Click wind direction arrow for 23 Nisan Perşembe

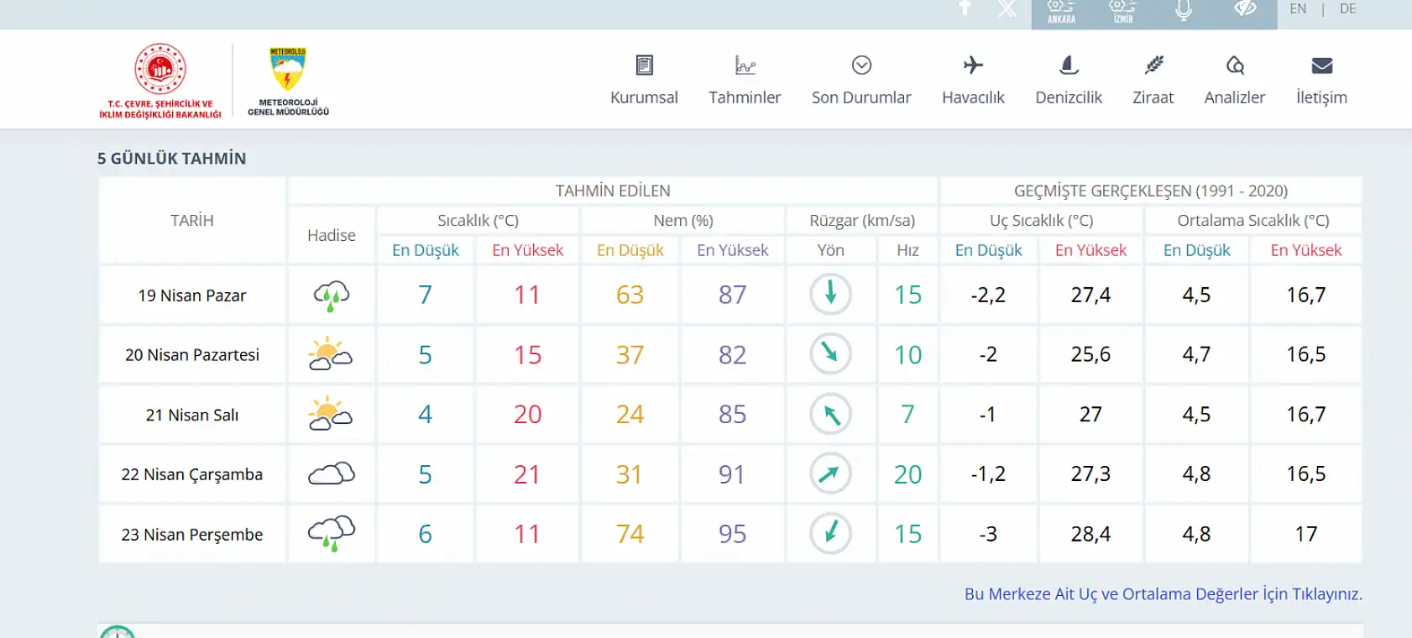pyautogui.click(x=830, y=533)
